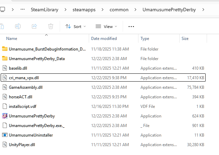Sort by Date modified column header
The width and height of the screenshot is (219, 155).
click(x=104, y=39)
